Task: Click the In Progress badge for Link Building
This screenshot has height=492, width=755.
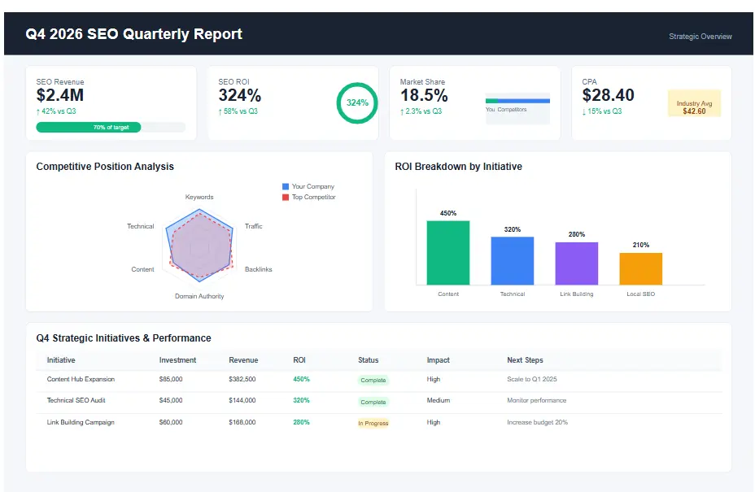Action: (373, 423)
